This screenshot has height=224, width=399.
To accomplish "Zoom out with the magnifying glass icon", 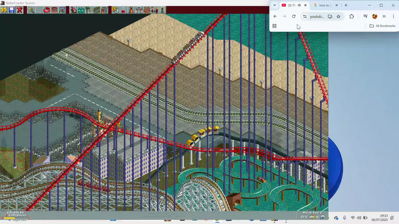I will click(31, 10).
